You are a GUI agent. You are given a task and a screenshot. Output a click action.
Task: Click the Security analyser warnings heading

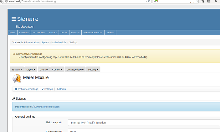click(27, 54)
